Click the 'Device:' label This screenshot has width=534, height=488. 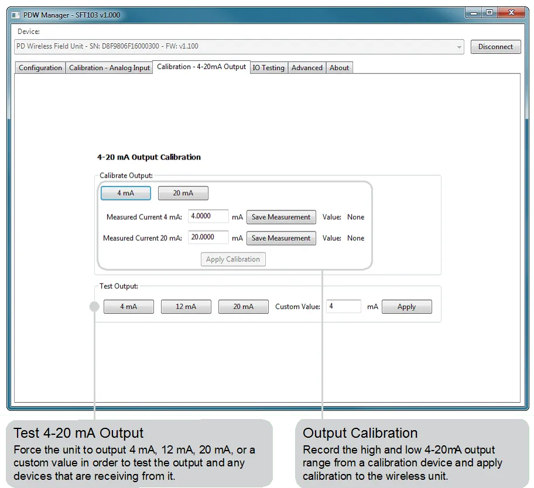pyautogui.click(x=29, y=32)
